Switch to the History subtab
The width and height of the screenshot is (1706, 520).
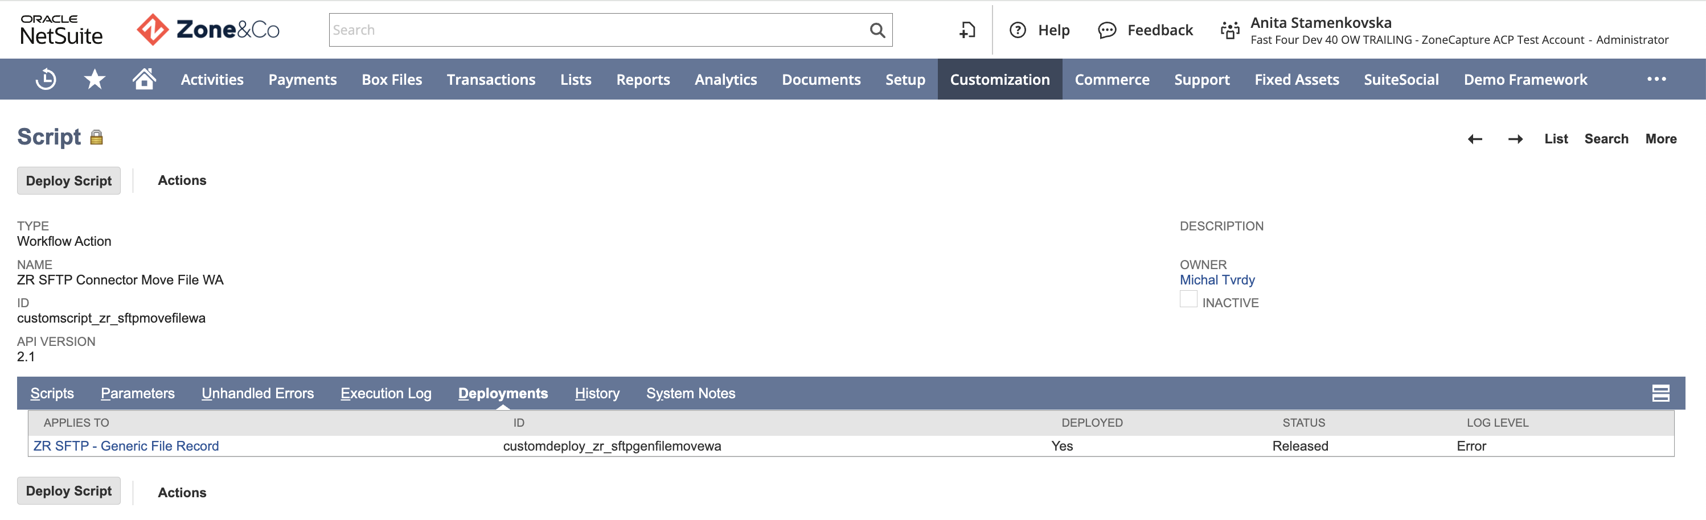[597, 394]
